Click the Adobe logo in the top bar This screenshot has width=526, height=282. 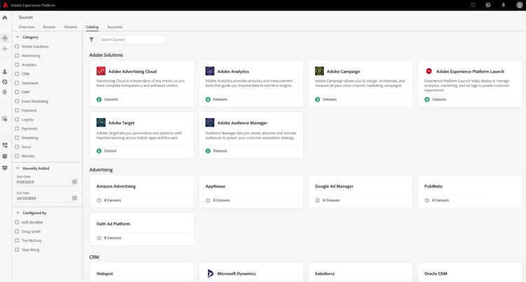6,5
